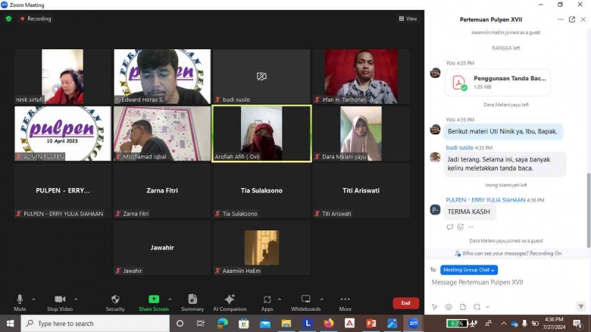Click the green Share Screen icon

click(154, 299)
